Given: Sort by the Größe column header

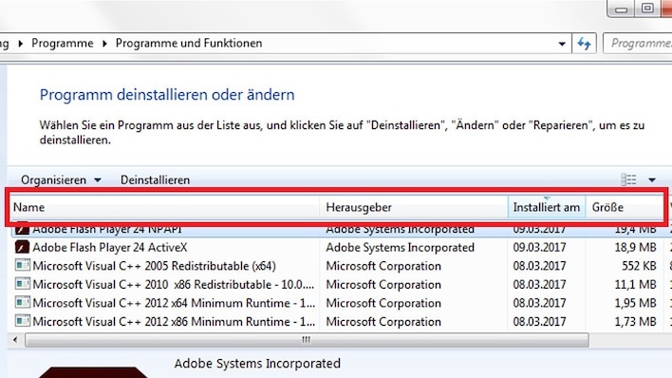Looking at the screenshot, I should tap(625, 207).
